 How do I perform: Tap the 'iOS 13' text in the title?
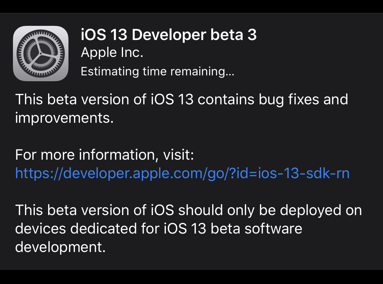tap(104, 35)
